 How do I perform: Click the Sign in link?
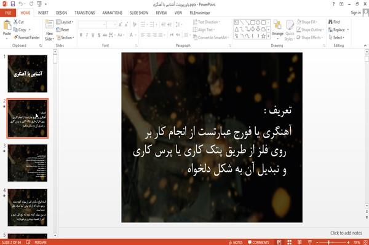pyautogui.click(x=355, y=13)
